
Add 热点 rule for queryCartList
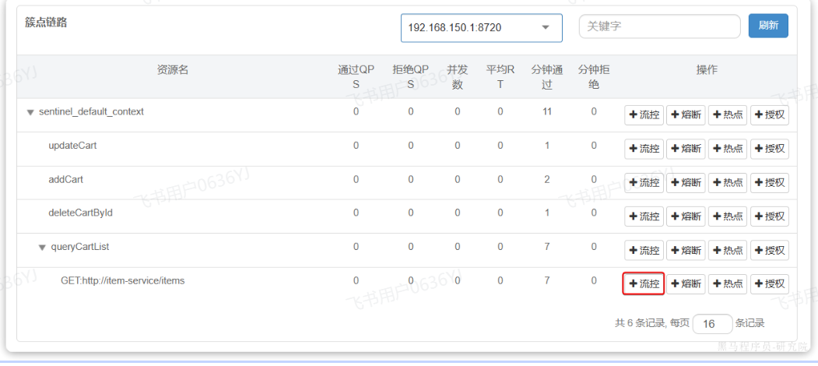click(727, 250)
